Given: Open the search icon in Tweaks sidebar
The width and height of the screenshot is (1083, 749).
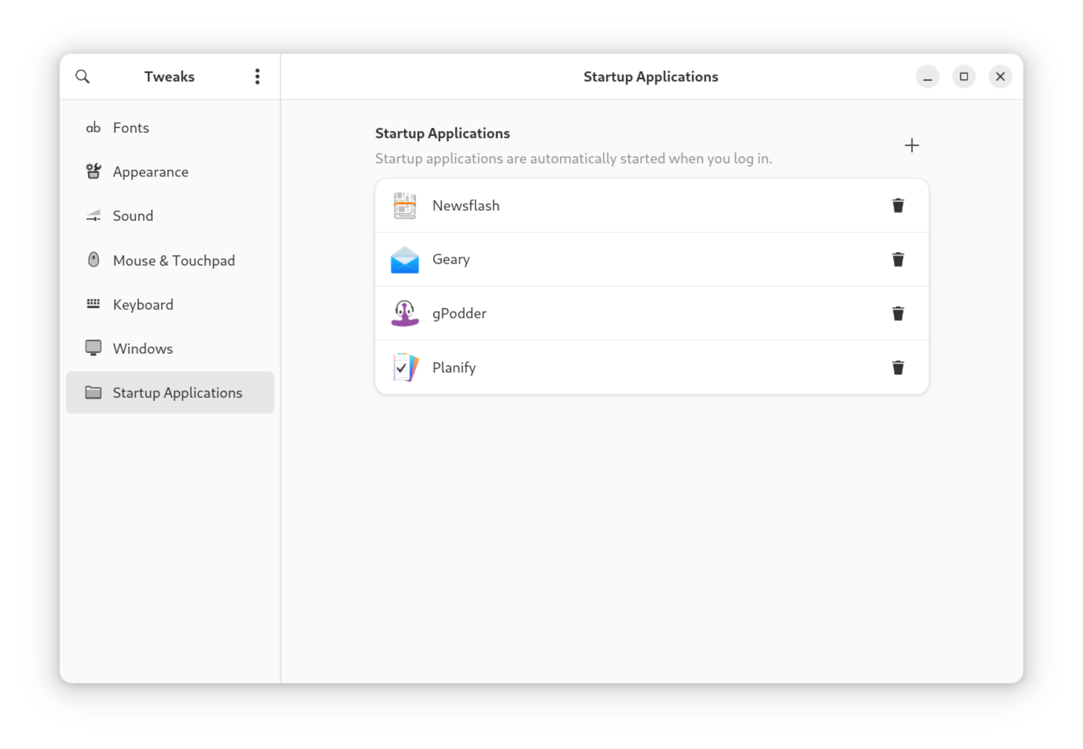Looking at the screenshot, I should [x=83, y=76].
